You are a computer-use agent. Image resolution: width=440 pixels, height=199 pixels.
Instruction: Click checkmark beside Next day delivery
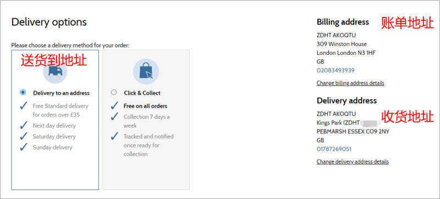coord(24,126)
